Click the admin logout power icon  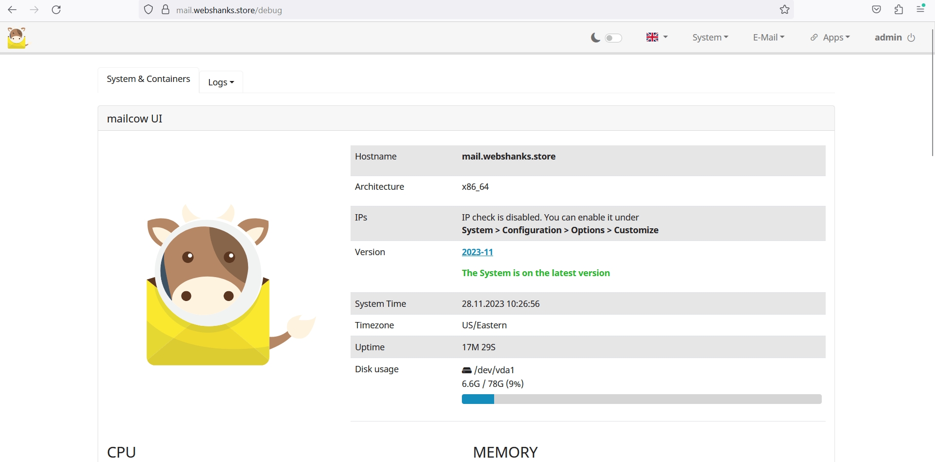tap(911, 38)
